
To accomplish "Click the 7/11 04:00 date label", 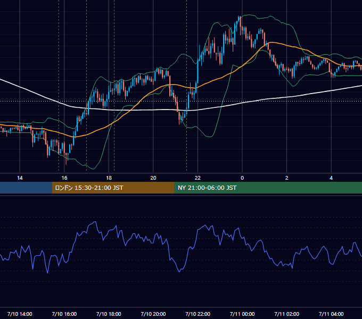I will [x=331, y=314].
